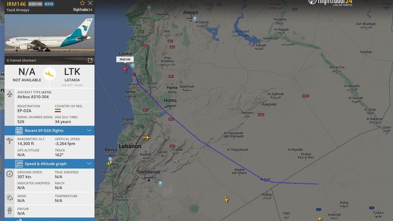Click the DZD146 callsign badge
Viewport: 393px width, 221px height.
tap(35, 4)
